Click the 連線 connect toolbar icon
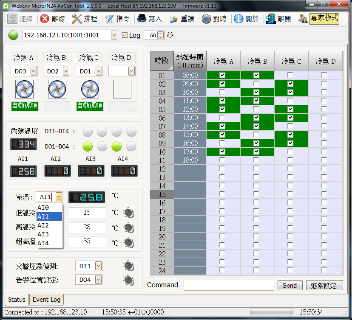The width and height of the screenshot is (352, 320). 12,19
